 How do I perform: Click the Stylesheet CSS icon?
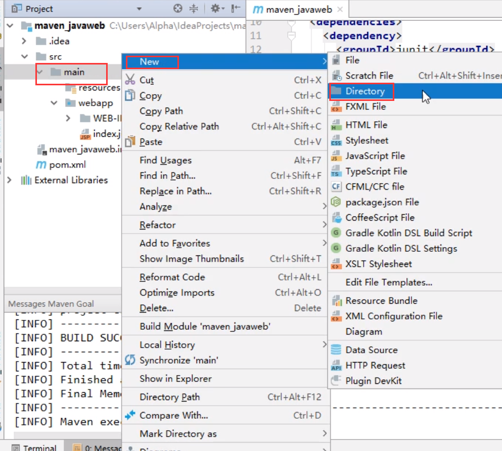(336, 140)
